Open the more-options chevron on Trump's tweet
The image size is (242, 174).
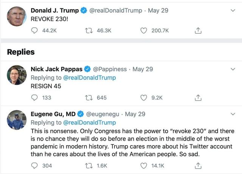coord(233,11)
